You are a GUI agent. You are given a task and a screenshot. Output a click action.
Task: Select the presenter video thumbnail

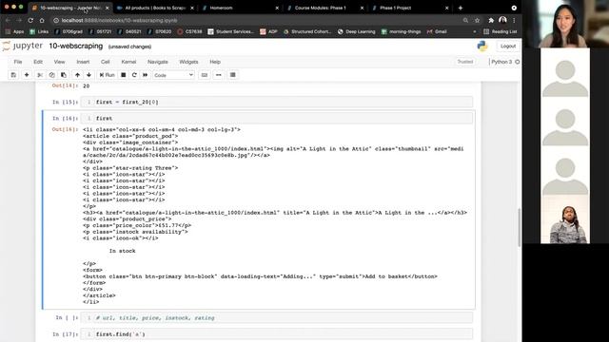click(x=565, y=24)
